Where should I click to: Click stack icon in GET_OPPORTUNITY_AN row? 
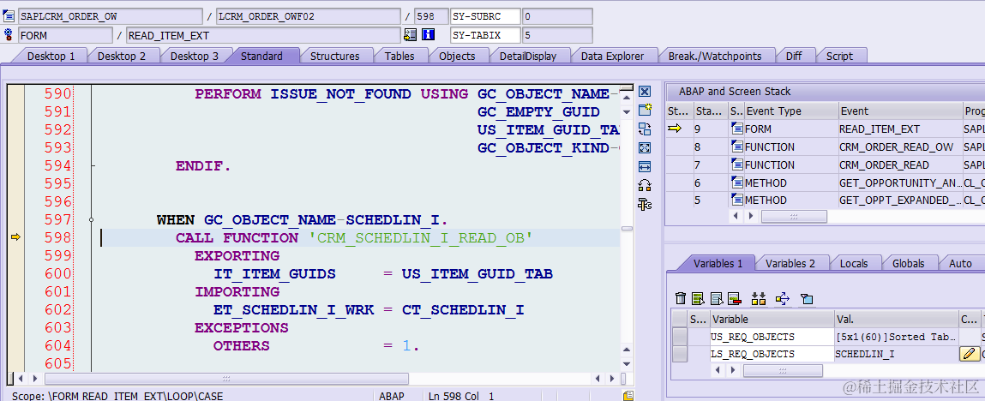736,183
